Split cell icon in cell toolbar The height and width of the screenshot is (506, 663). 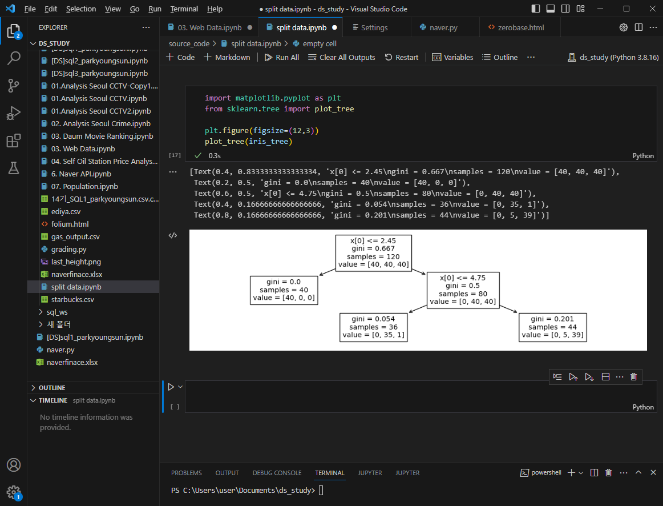(x=605, y=376)
